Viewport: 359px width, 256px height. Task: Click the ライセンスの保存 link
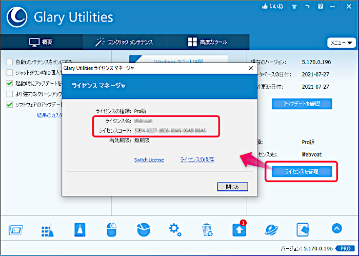pyautogui.click(x=197, y=160)
